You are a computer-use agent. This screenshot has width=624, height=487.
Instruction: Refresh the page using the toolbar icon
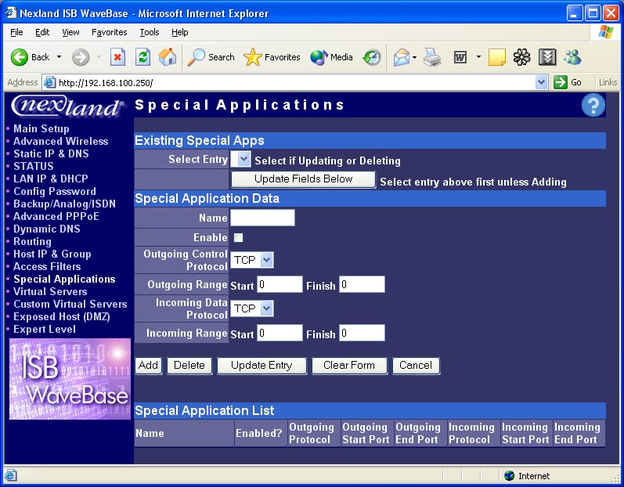[142, 57]
